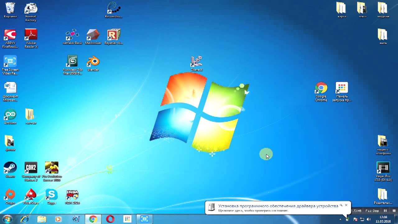This screenshot has width=398, height=224.
Task: Select the Meshmixer desktop icon
Action: click(x=93, y=37)
